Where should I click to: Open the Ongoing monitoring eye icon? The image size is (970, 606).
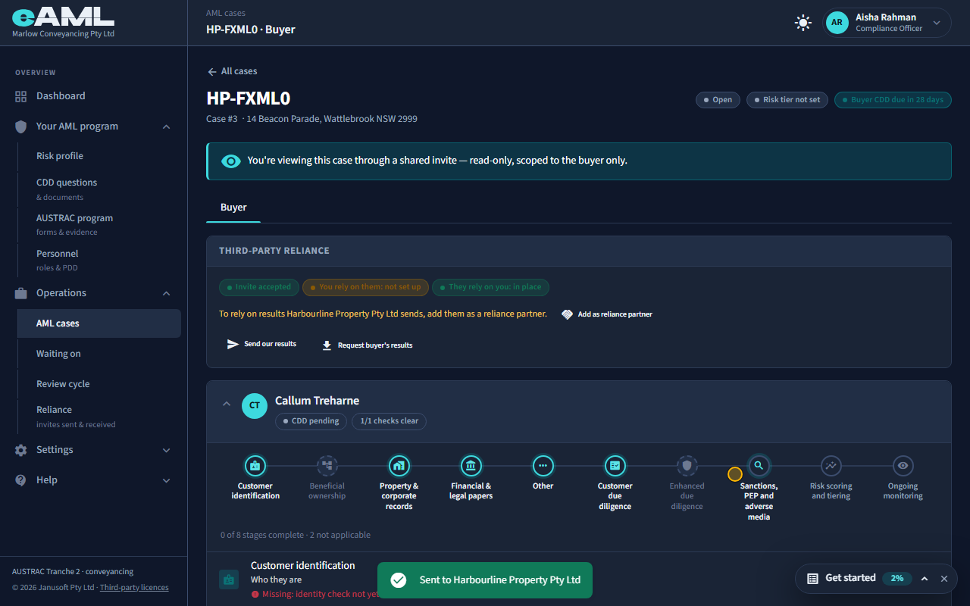[903, 465]
